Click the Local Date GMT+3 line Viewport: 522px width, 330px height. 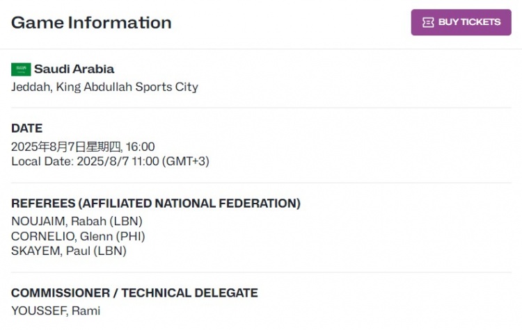pos(110,161)
